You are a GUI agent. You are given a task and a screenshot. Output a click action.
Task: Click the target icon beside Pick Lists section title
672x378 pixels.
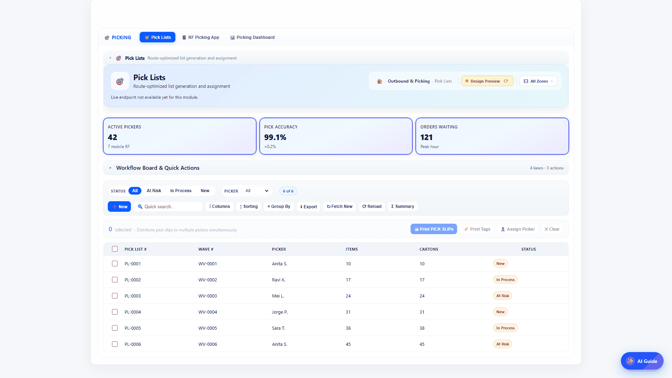pyautogui.click(x=119, y=58)
